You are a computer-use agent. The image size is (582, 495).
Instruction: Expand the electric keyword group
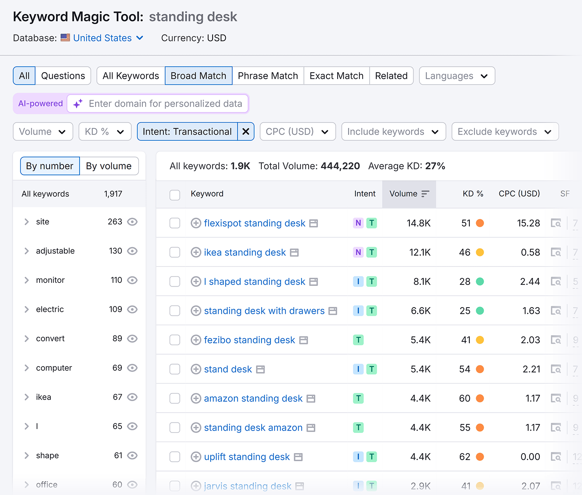[26, 309]
